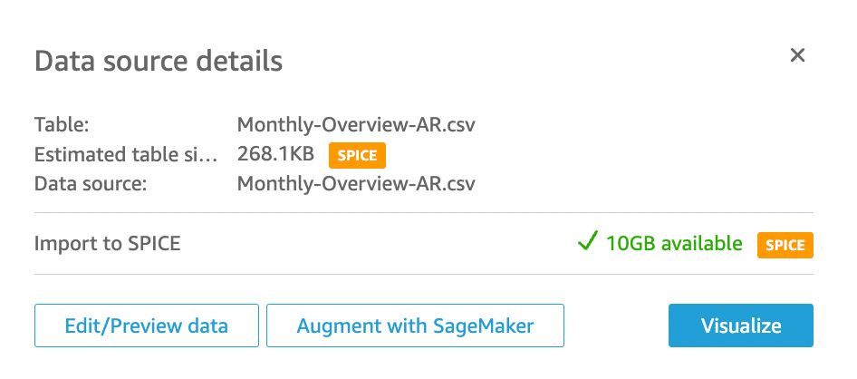Click the SPICE badge beside 268.1KB
857x379 pixels.
[x=357, y=155]
